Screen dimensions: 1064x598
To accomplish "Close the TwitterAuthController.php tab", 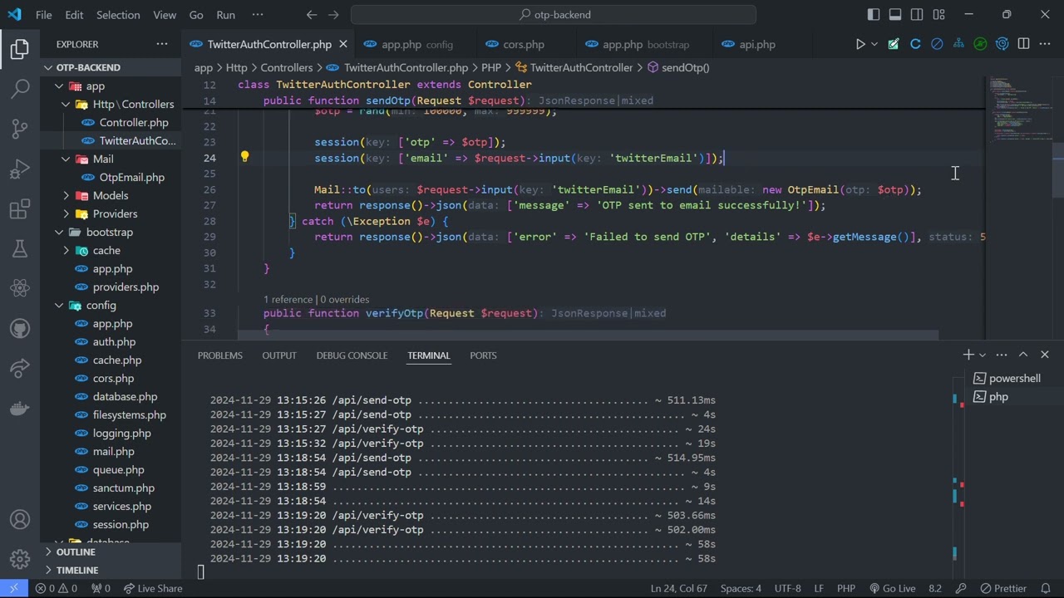I will coord(343,44).
